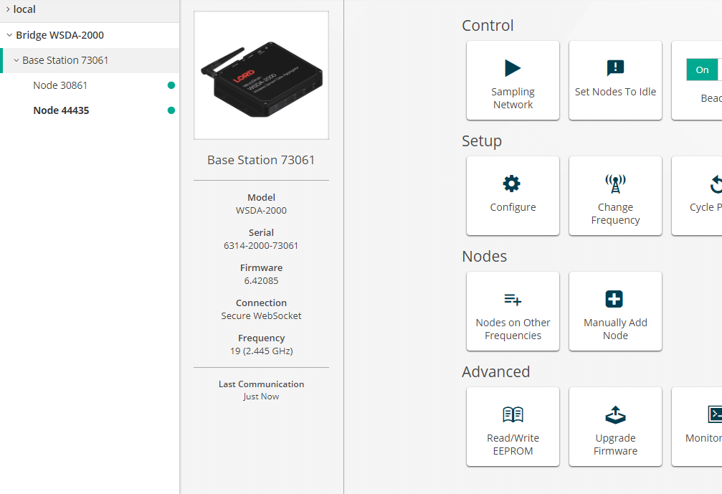
Task: Click the Upgrade Firmware upload icon
Action: pyautogui.click(x=615, y=414)
